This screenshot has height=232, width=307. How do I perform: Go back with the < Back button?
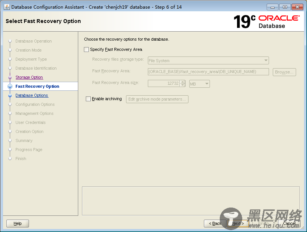tap(215, 223)
